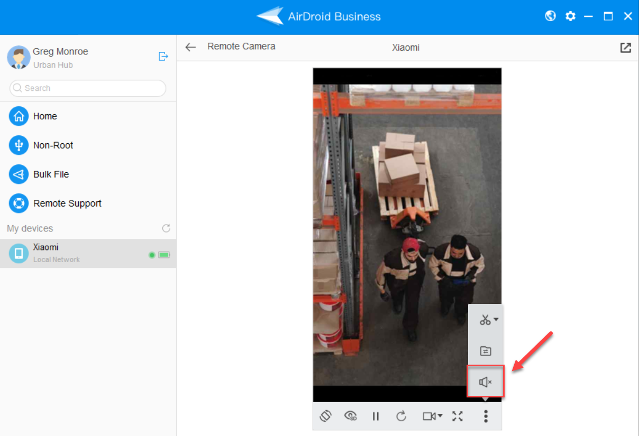The image size is (639, 436).
Task: Refresh the My devices list
Action: (x=166, y=228)
